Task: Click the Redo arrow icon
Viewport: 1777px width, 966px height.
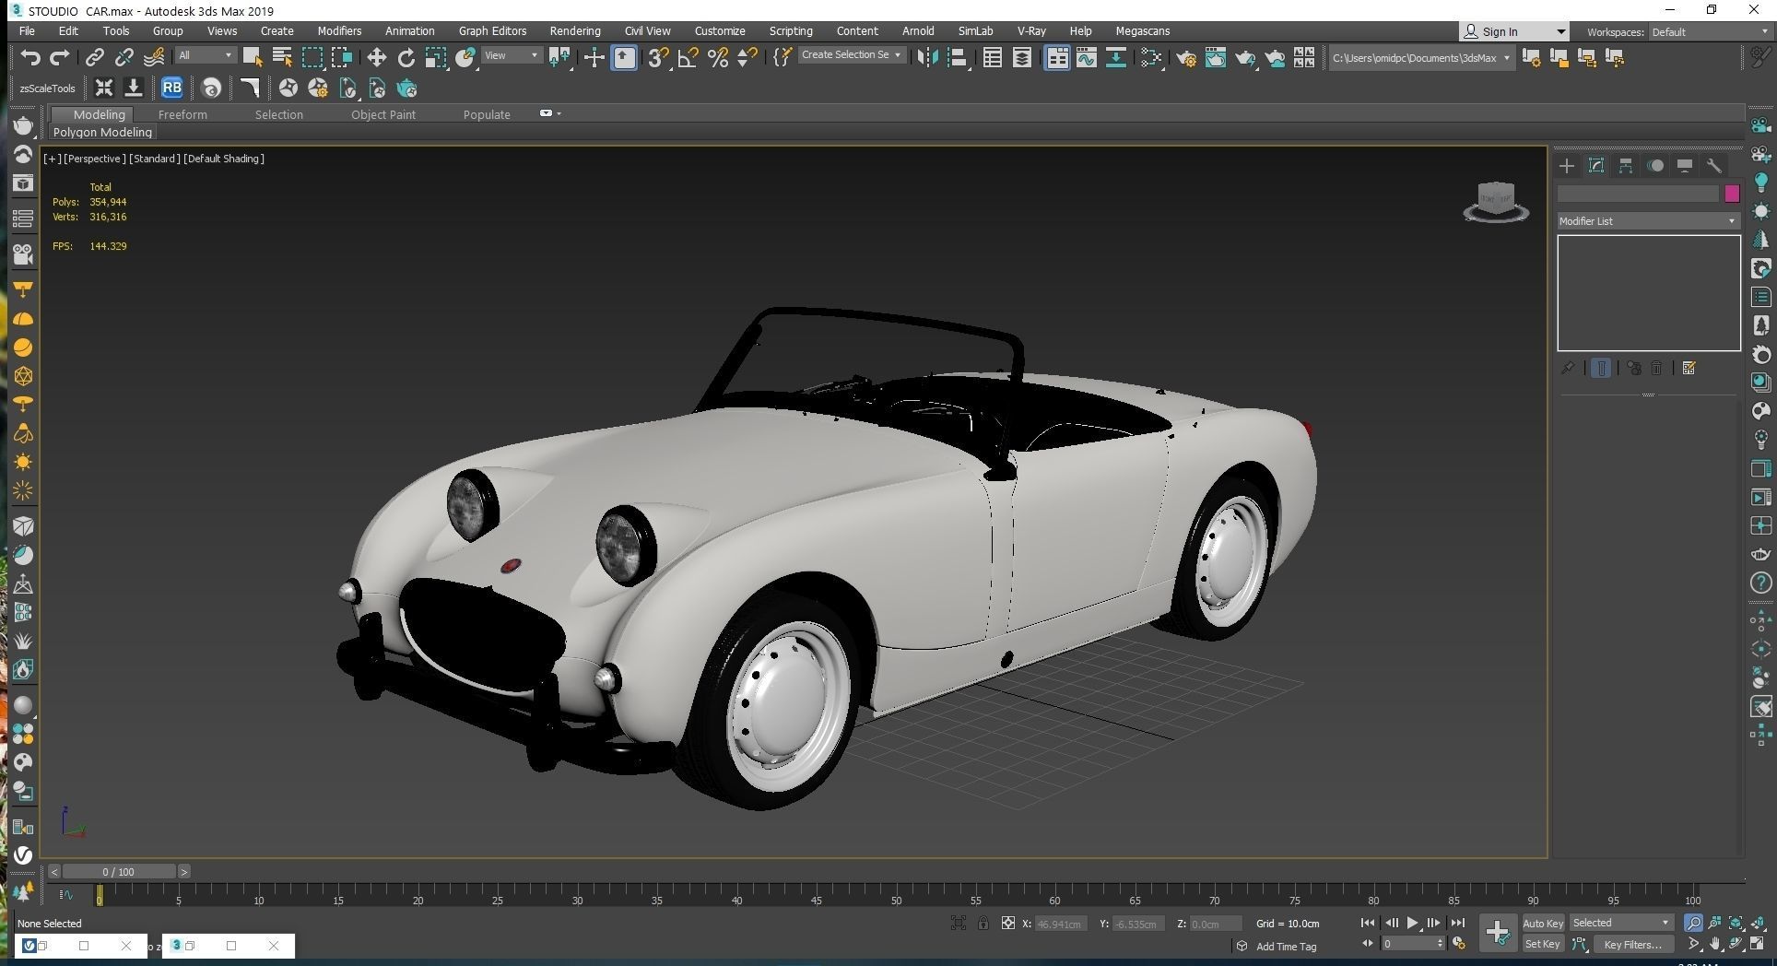Action: coord(60,58)
